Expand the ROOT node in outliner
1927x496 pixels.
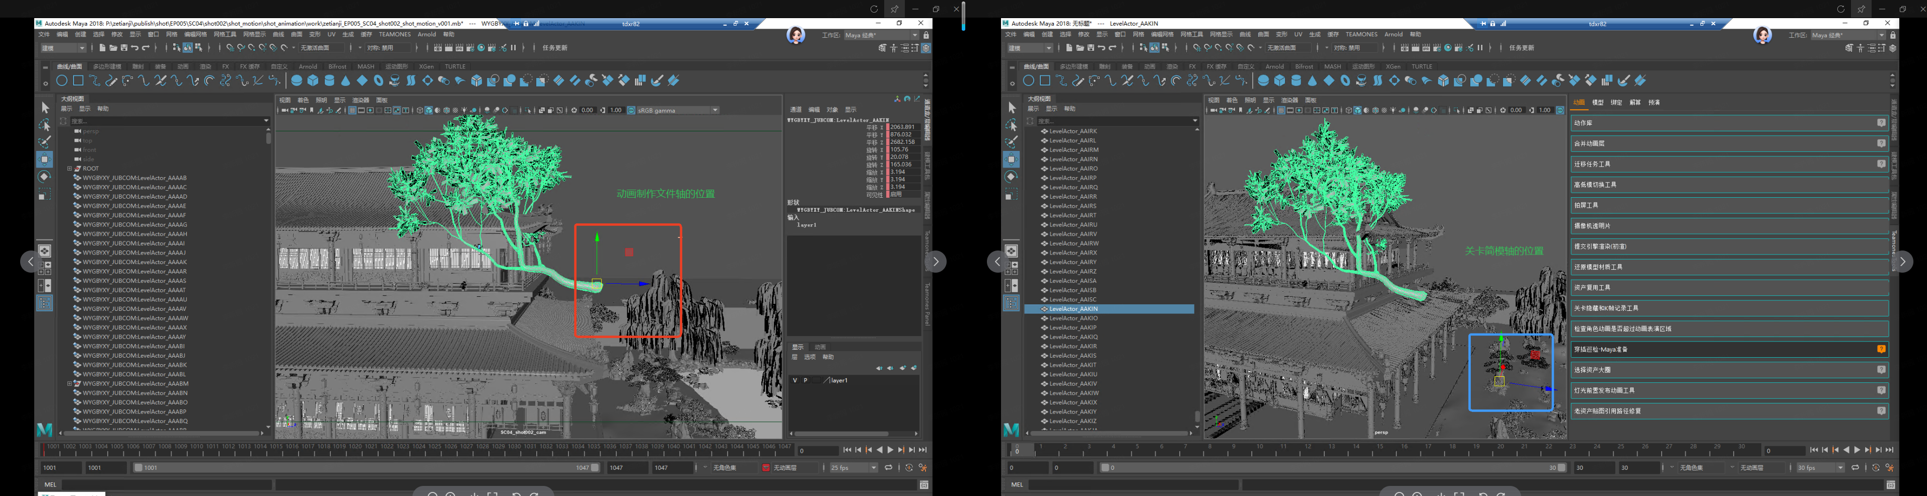click(x=69, y=169)
